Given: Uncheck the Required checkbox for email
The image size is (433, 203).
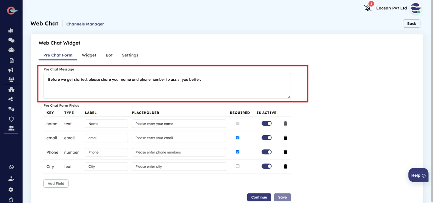Looking at the screenshot, I should click(x=238, y=138).
